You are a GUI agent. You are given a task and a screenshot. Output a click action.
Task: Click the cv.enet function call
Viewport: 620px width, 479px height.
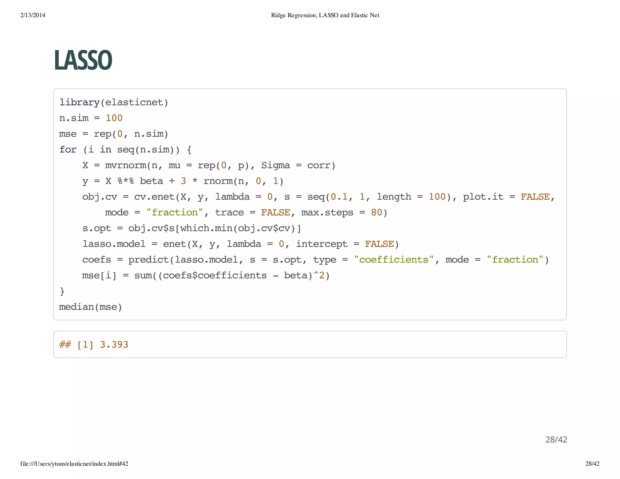154,197
